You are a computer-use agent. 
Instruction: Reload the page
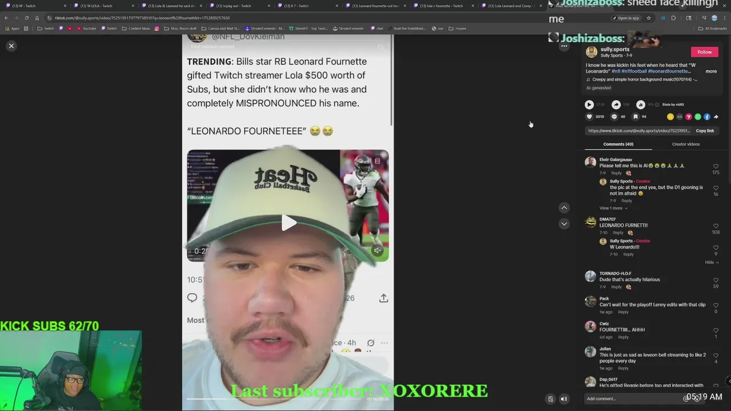coord(27,18)
